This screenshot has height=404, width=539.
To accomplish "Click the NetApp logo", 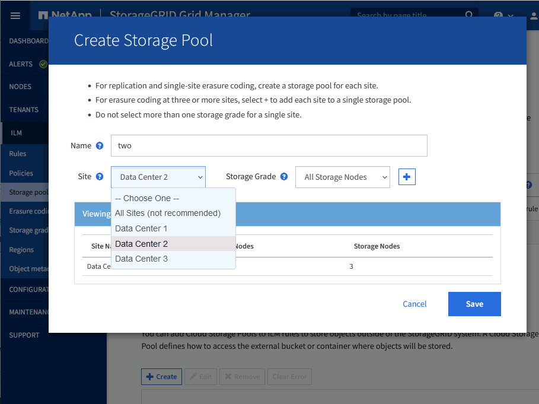I will tap(65, 15).
